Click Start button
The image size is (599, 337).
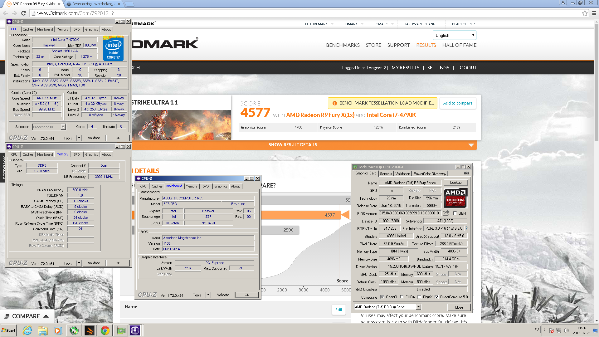[x=8, y=330]
